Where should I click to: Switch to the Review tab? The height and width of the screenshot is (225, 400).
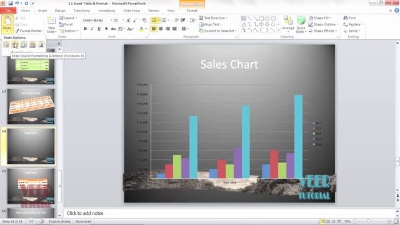point(154,11)
